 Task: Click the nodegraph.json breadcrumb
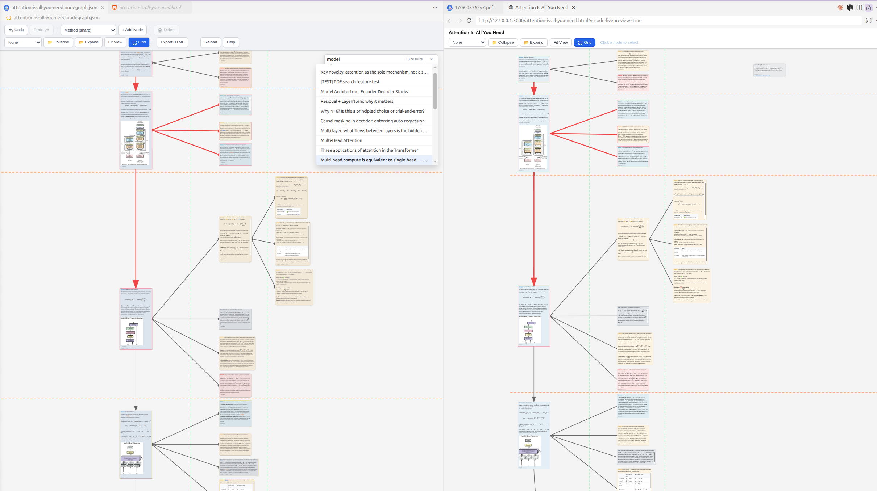click(57, 17)
